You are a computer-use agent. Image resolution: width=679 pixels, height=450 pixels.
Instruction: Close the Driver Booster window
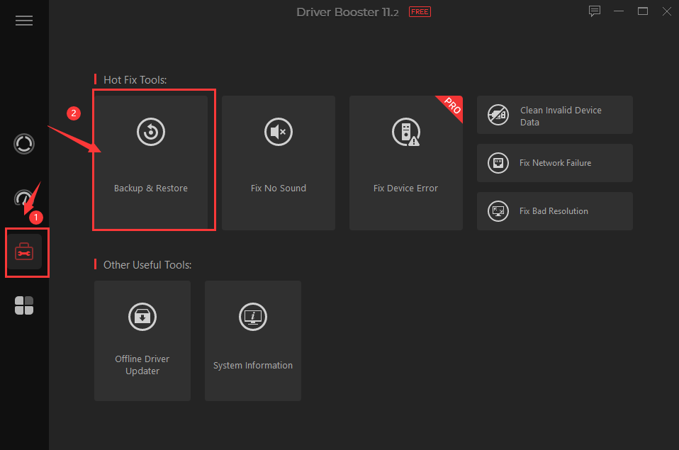[667, 11]
